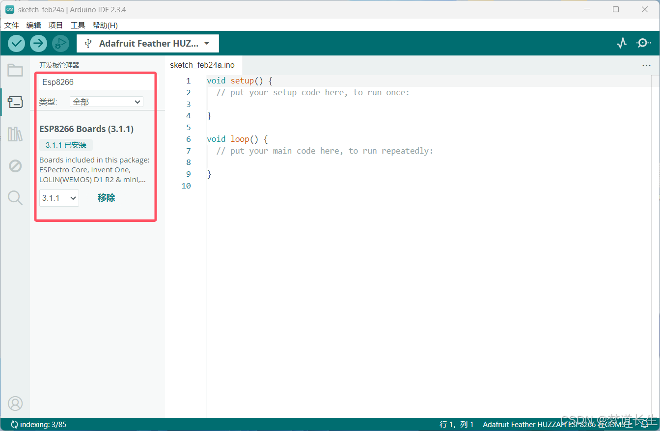Place cursor on void setup() line
Viewport: 660px width, 431px height.
click(239, 81)
